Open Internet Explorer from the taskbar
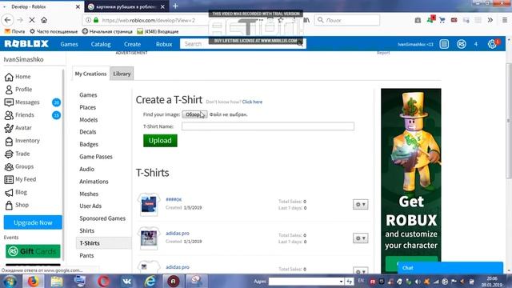The width and height of the screenshot is (512, 288). click(150, 281)
